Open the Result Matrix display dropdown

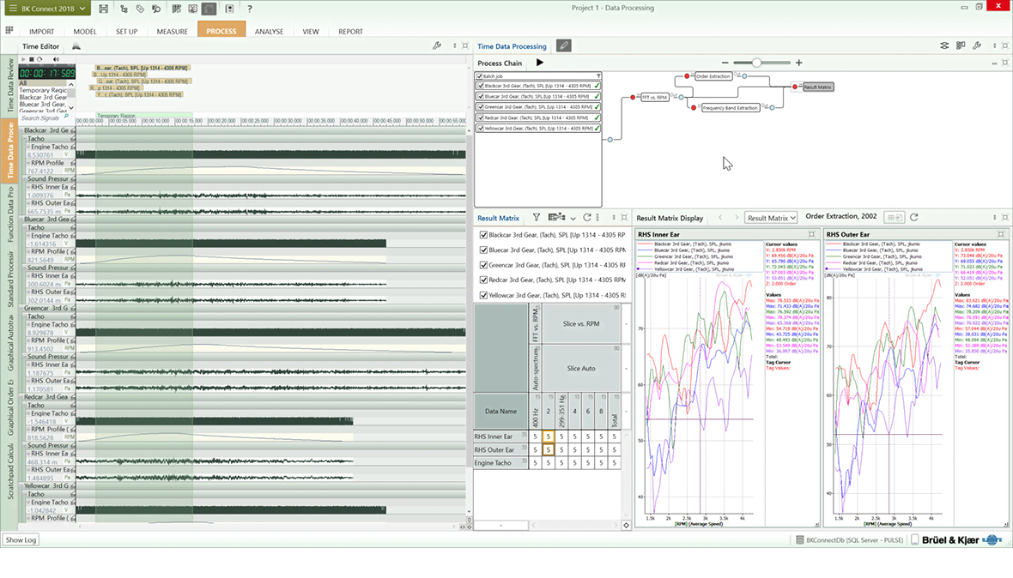coord(770,218)
